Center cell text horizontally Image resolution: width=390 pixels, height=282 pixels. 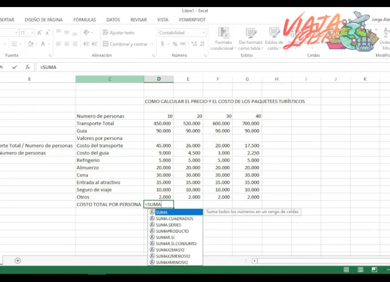[x=67, y=44]
